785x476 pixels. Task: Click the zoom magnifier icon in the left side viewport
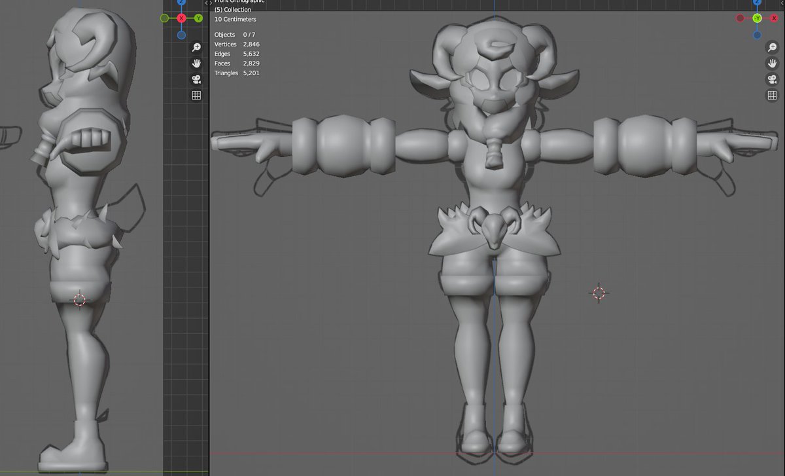pos(195,48)
